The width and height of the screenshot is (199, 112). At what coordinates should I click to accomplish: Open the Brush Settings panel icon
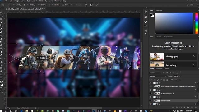146,22
